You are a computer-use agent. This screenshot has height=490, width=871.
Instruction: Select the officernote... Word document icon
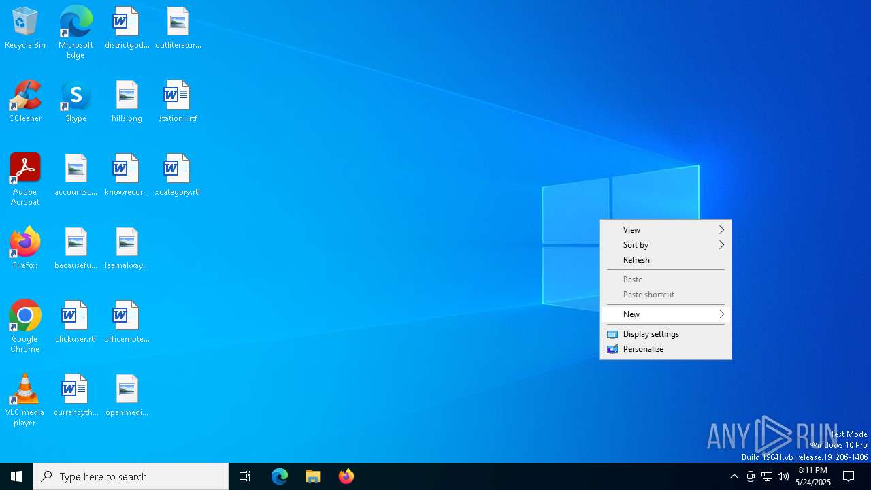click(x=127, y=323)
